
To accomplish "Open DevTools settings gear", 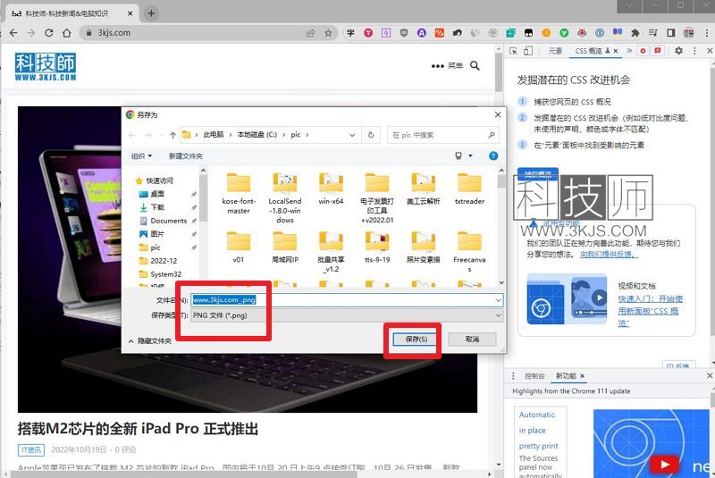I will coord(678,51).
